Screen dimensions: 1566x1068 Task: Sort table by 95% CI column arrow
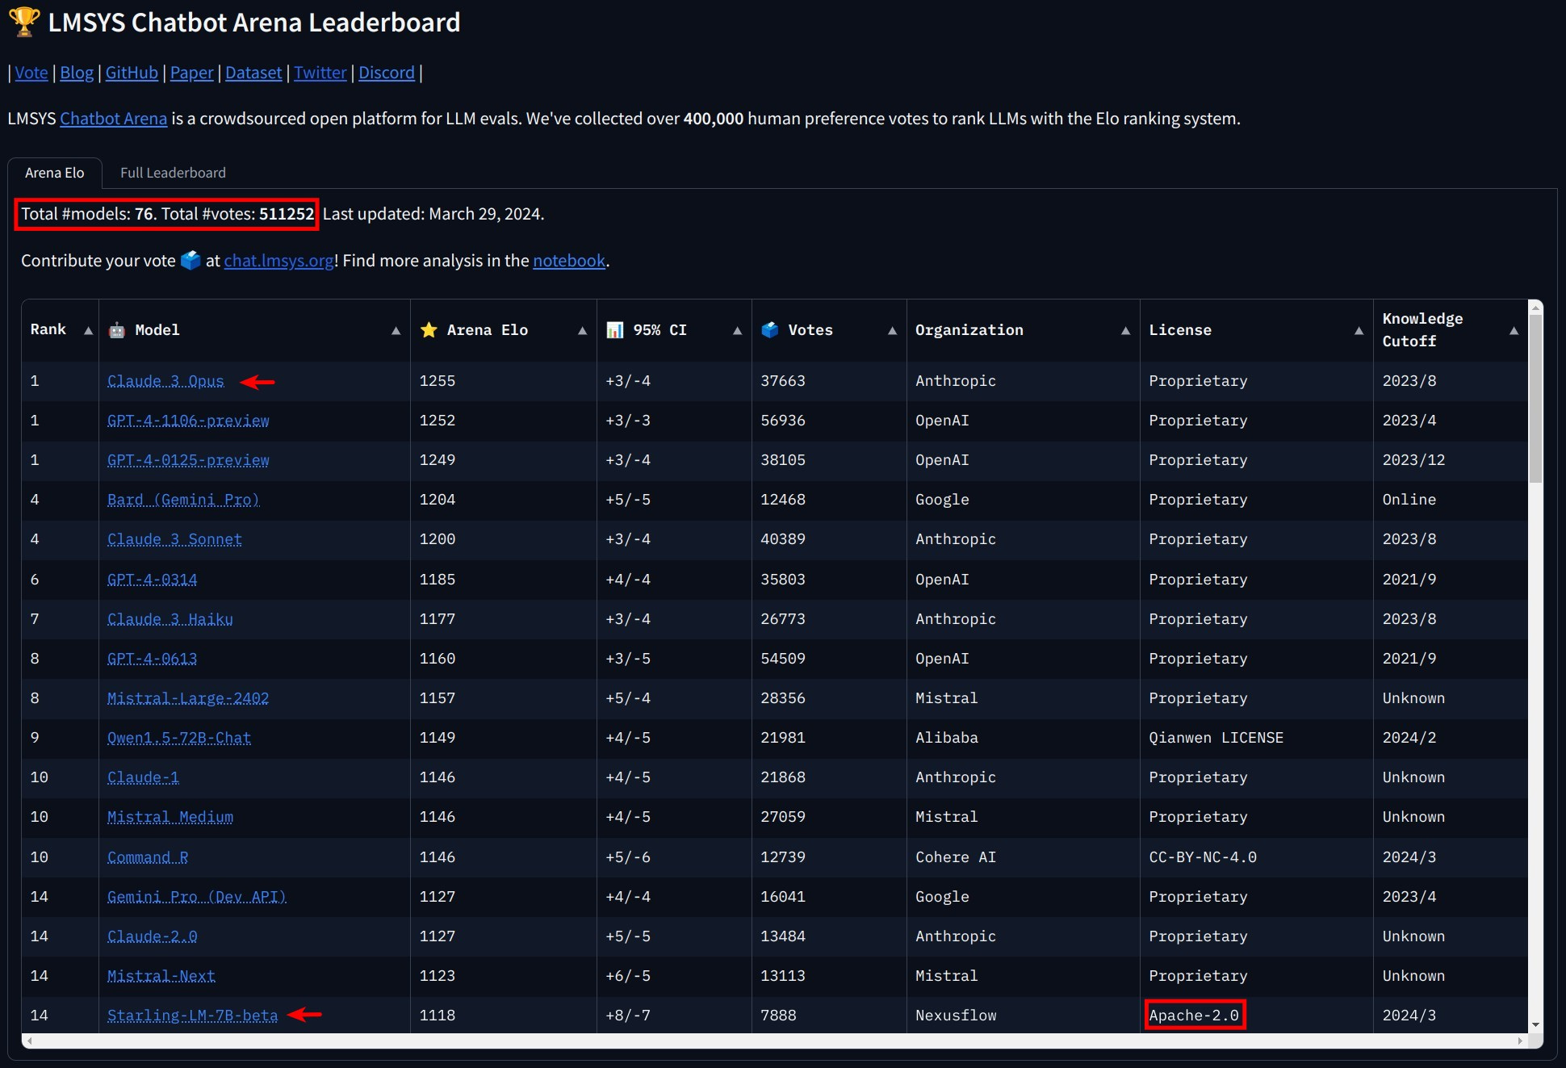pos(737,331)
